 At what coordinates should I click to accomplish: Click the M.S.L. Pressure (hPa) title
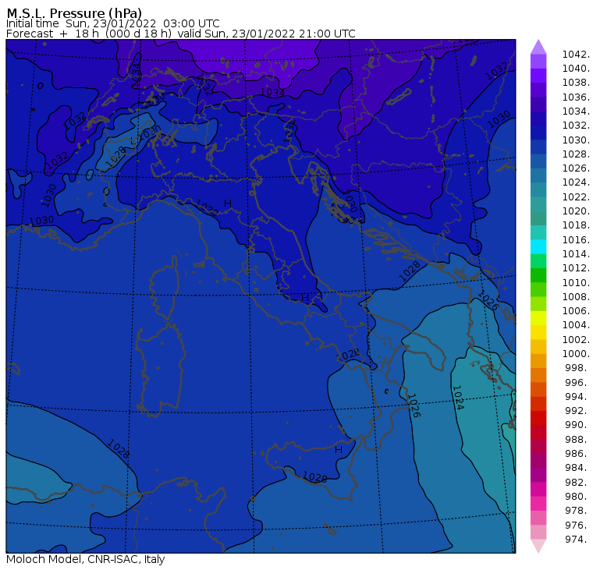pyautogui.click(x=74, y=13)
